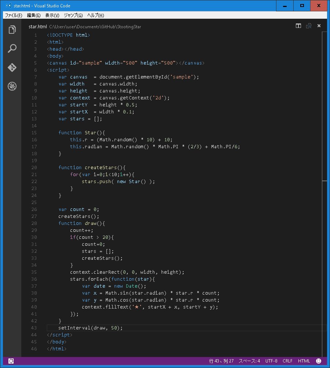This screenshot has width=330, height=368.
Task: Change indentation via スペース: 4
Action: 249,361
